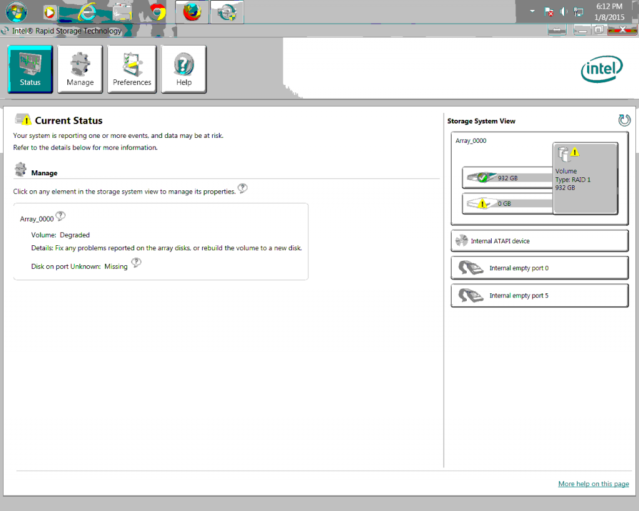Open the Preferences tab
The width and height of the screenshot is (639, 511).
click(132, 69)
